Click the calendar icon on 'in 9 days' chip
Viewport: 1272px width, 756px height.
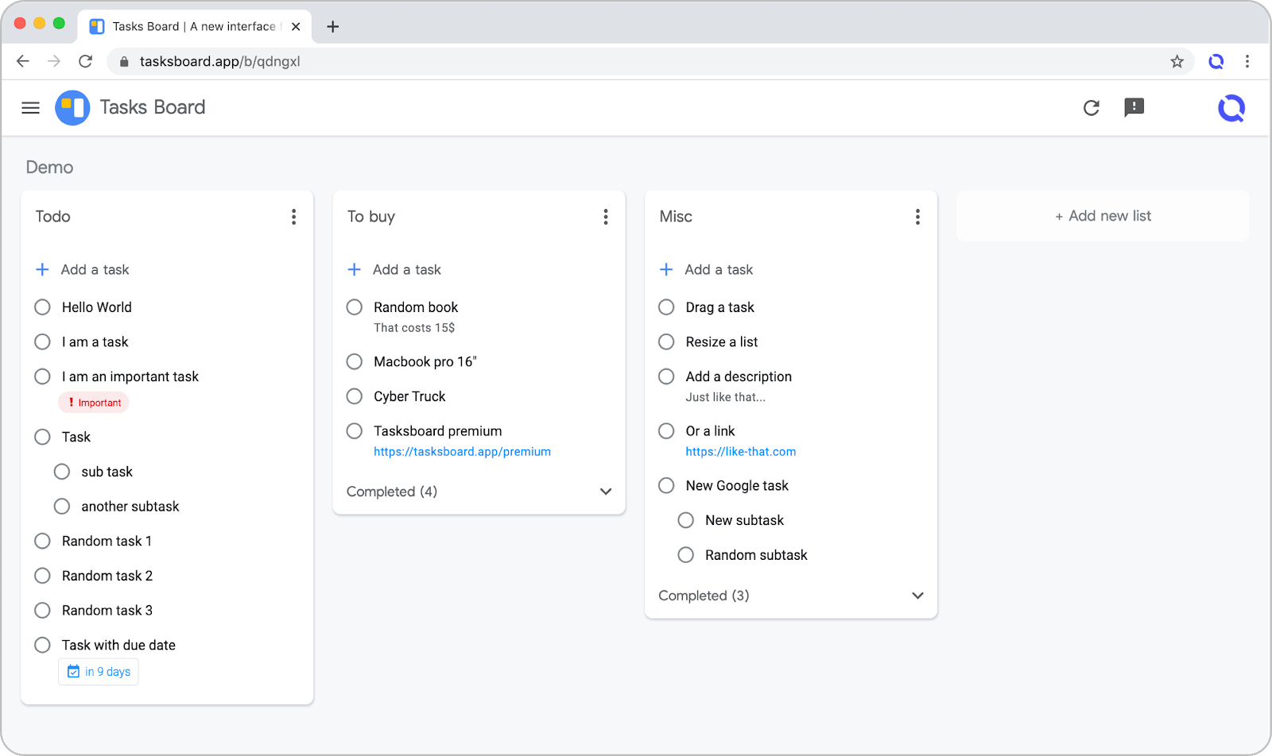pos(72,671)
